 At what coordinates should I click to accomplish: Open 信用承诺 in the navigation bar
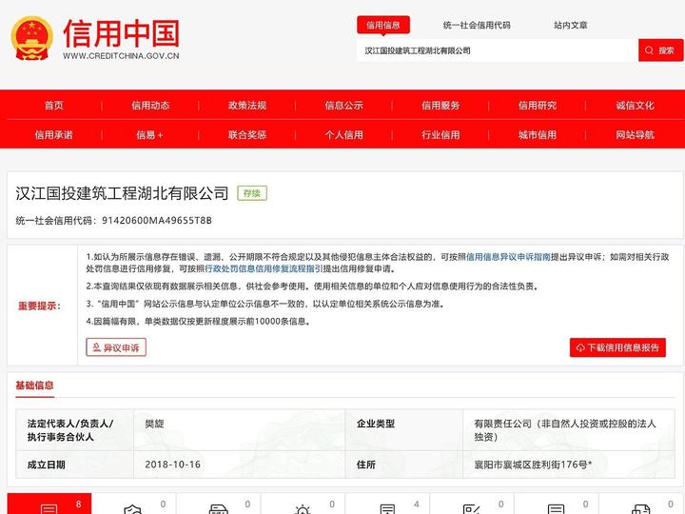tap(54, 135)
